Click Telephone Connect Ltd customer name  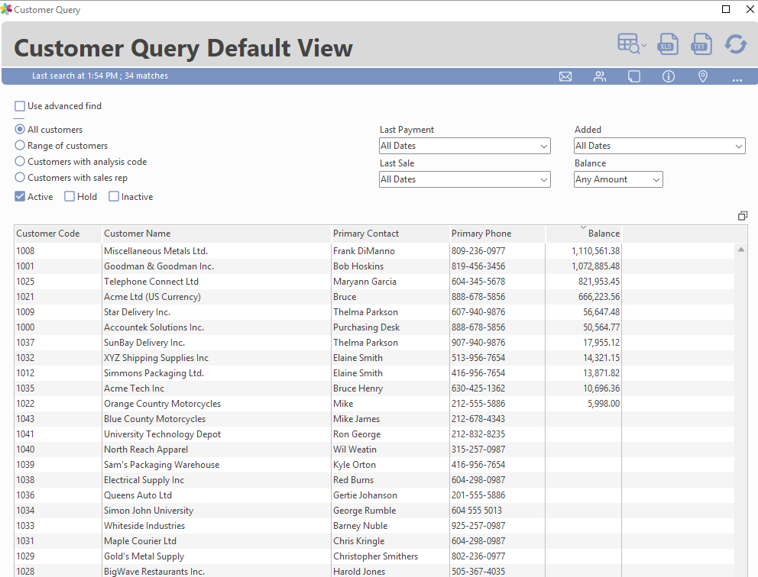pos(151,282)
